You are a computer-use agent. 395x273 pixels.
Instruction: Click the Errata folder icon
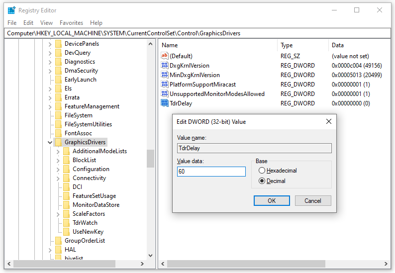pyautogui.click(x=58, y=97)
